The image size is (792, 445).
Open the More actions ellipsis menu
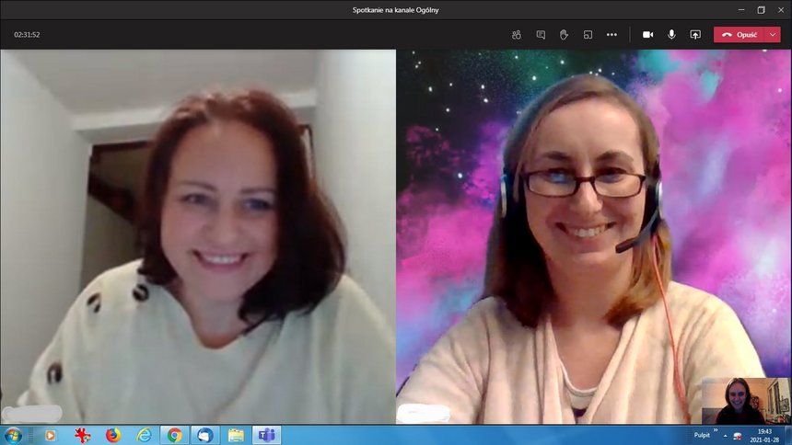[611, 35]
